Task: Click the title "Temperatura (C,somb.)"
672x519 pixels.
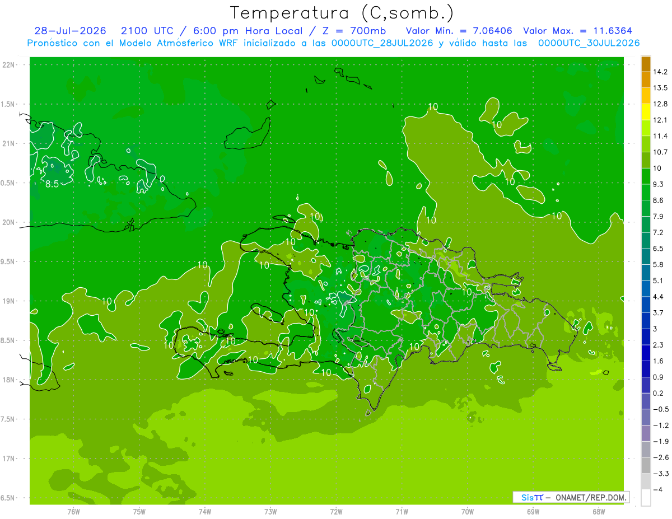Action: pos(342,13)
